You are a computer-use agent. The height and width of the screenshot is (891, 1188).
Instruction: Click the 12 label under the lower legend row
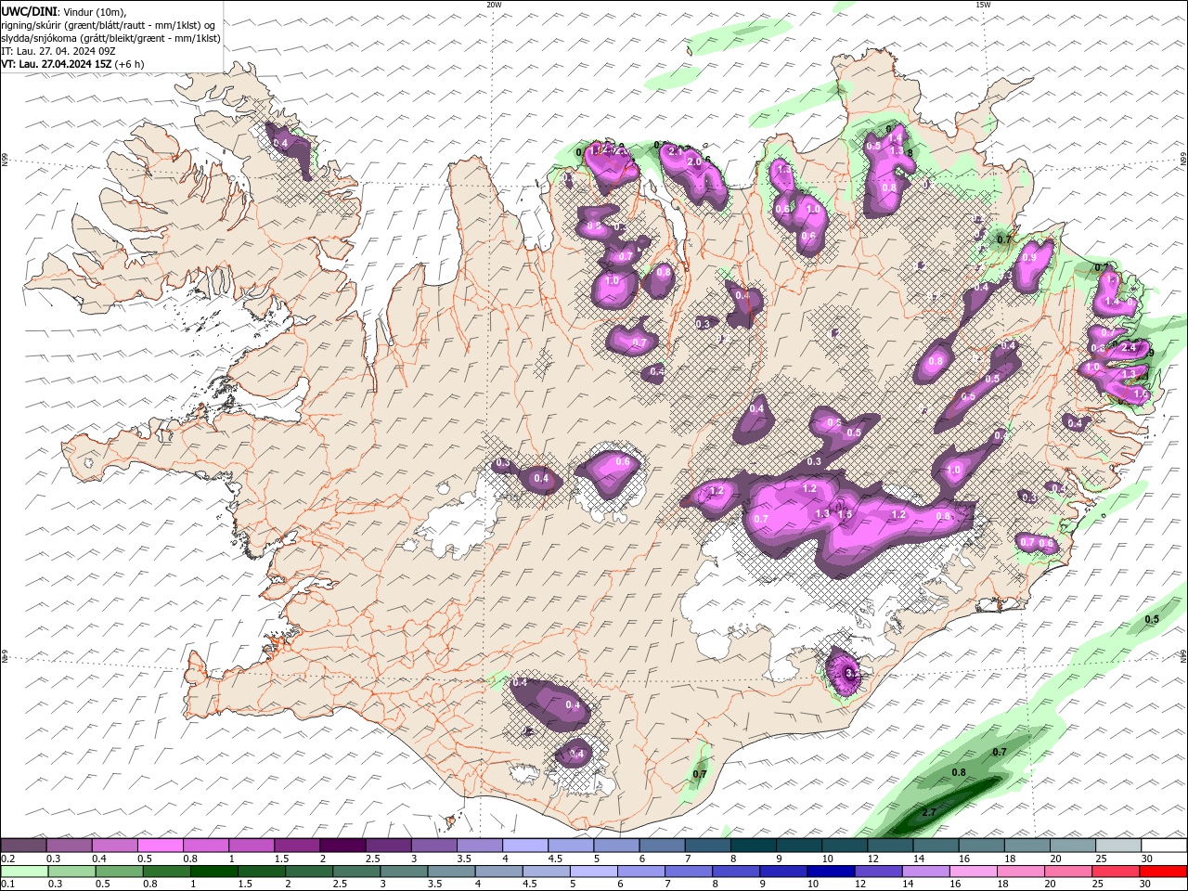click(x=859, y=885)
